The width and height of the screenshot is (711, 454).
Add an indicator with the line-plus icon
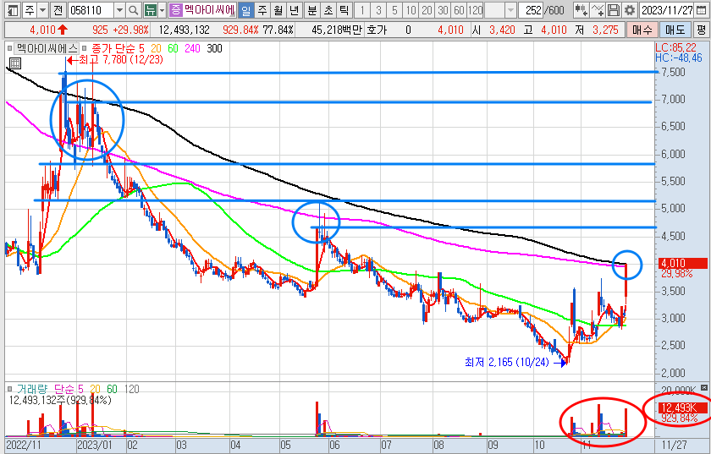(x=598, y=9)
